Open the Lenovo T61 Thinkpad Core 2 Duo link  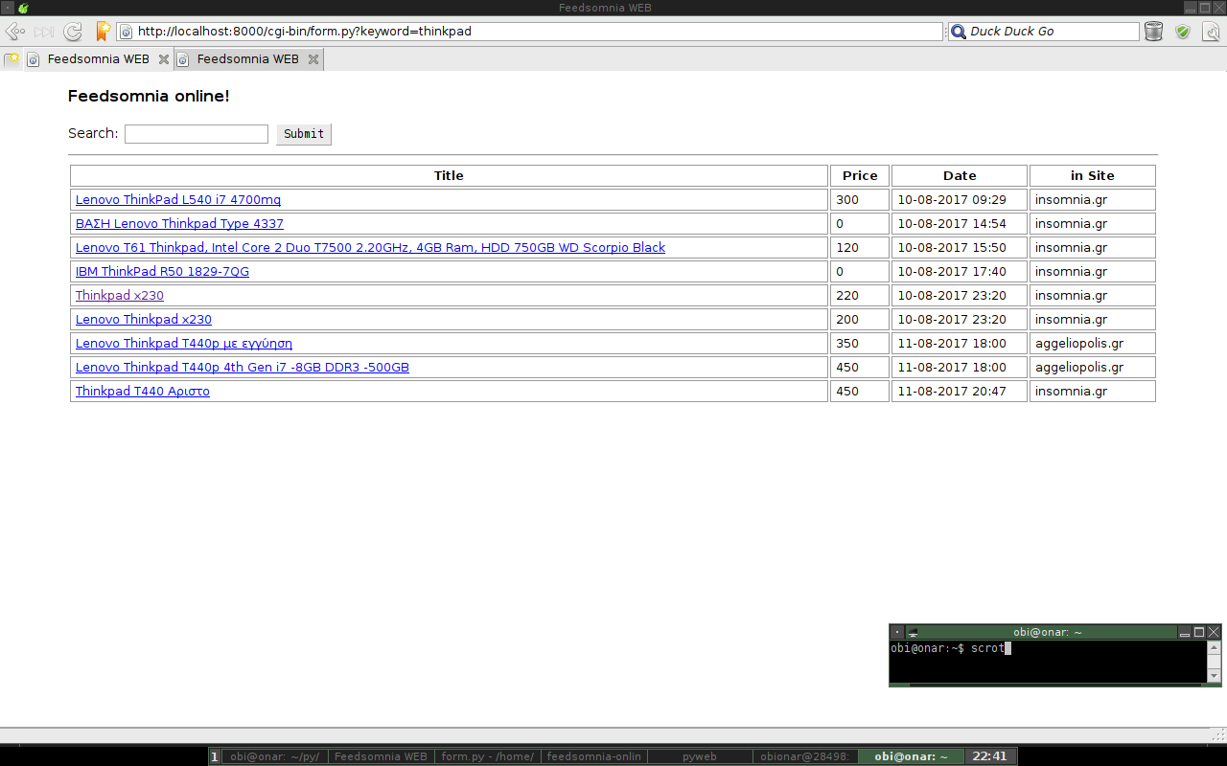pyautogui.click(x=370, y=248)
